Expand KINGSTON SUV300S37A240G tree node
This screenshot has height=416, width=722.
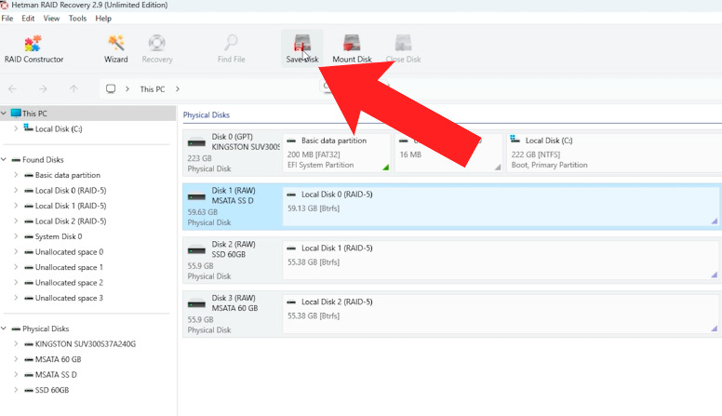16,343
